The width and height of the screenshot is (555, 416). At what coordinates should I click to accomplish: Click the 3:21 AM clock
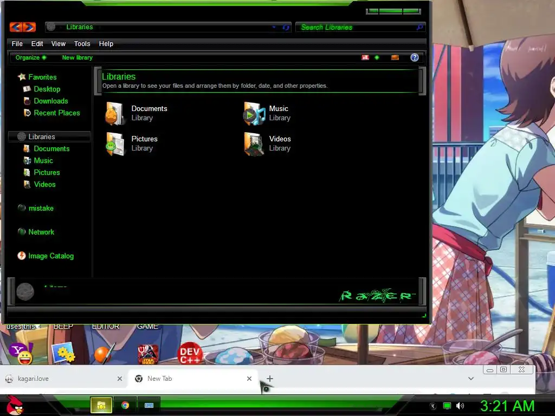[x=507, y=406]
